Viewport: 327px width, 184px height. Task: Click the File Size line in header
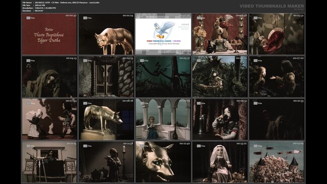(x=34, y=5)
